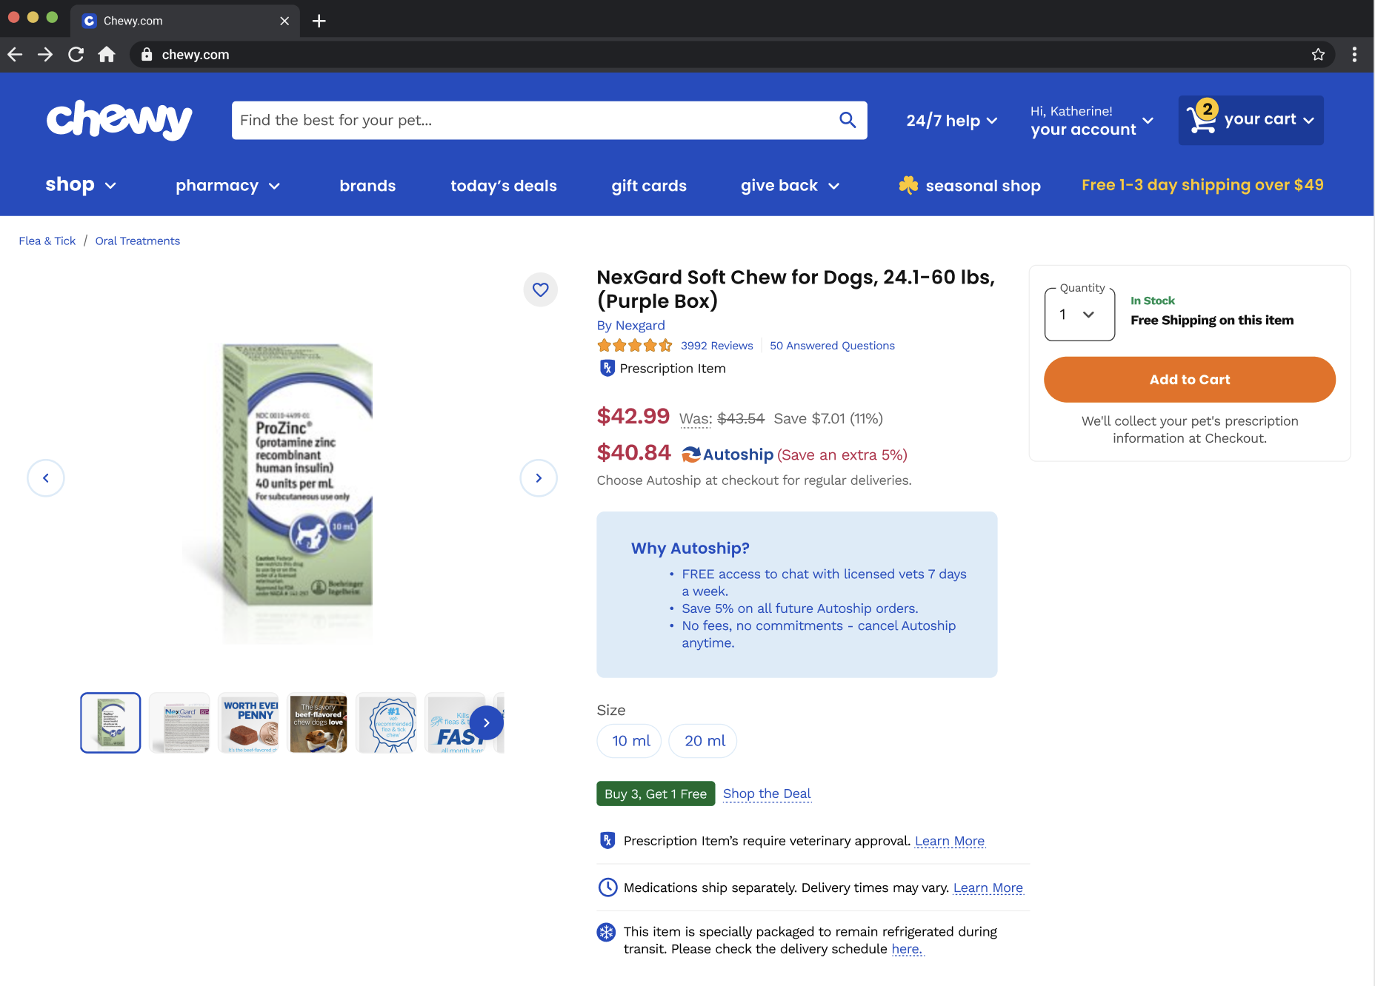The width and height of the screenshot is (1375, 986).
Task: Select the beef-flavored chew dog thumbnail
Action: pos(318,722)
